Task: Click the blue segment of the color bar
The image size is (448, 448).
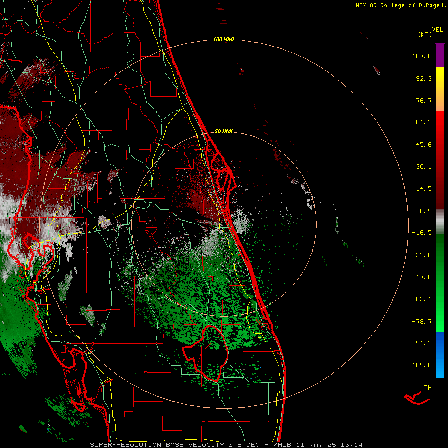Action: [x=440, y=355]
